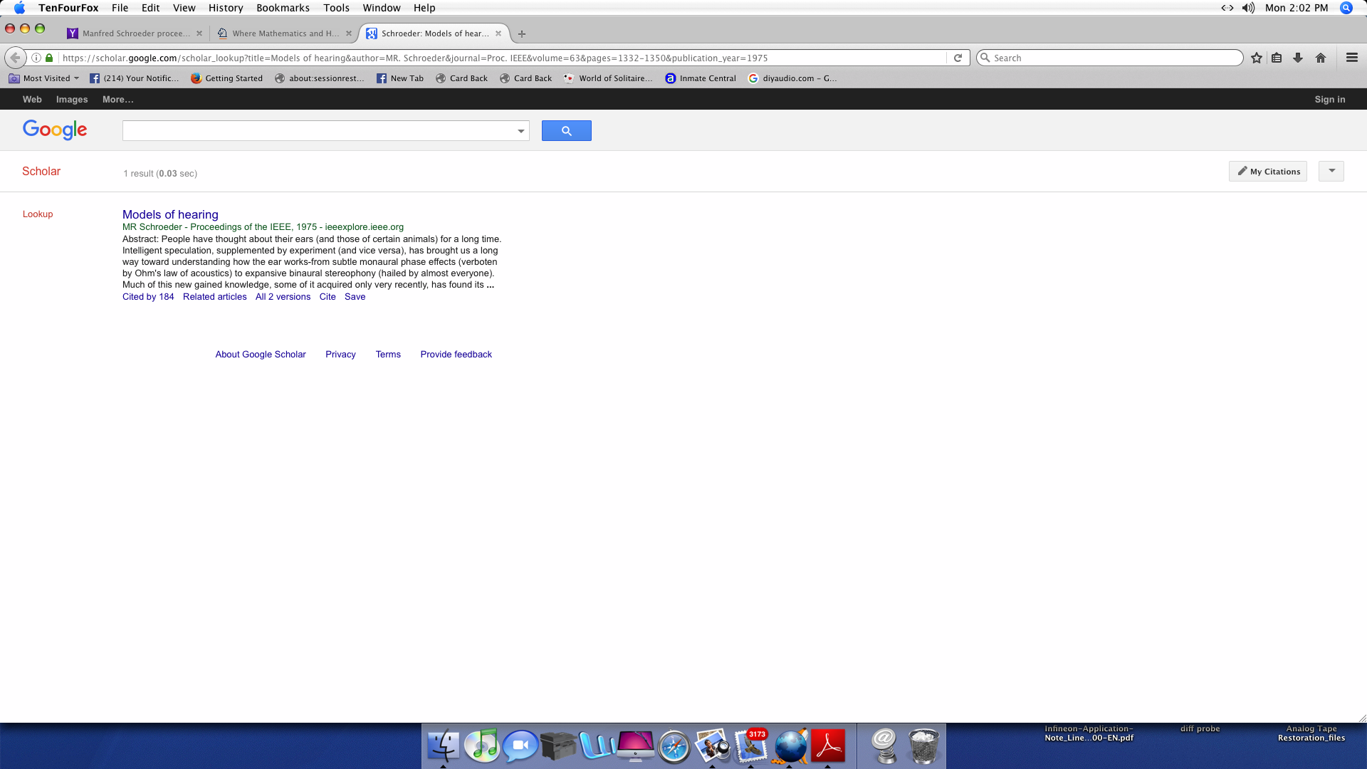Open the (214) Your Notific... Facebook bookmark
The width and height of the screenshot is (1367, 769).
click(x=135, y=78)
